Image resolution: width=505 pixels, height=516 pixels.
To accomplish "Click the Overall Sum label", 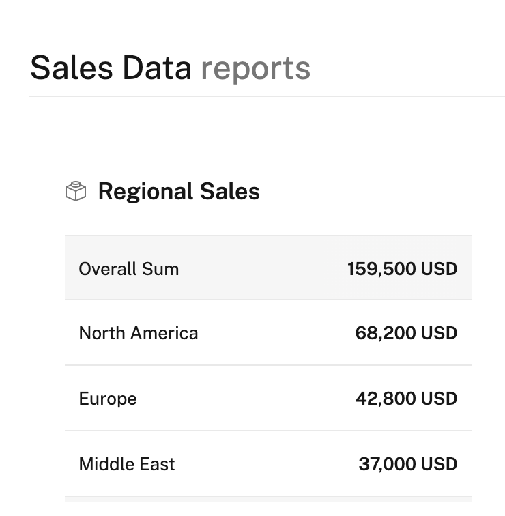I will pyautogui.click(x=129, y=269).
